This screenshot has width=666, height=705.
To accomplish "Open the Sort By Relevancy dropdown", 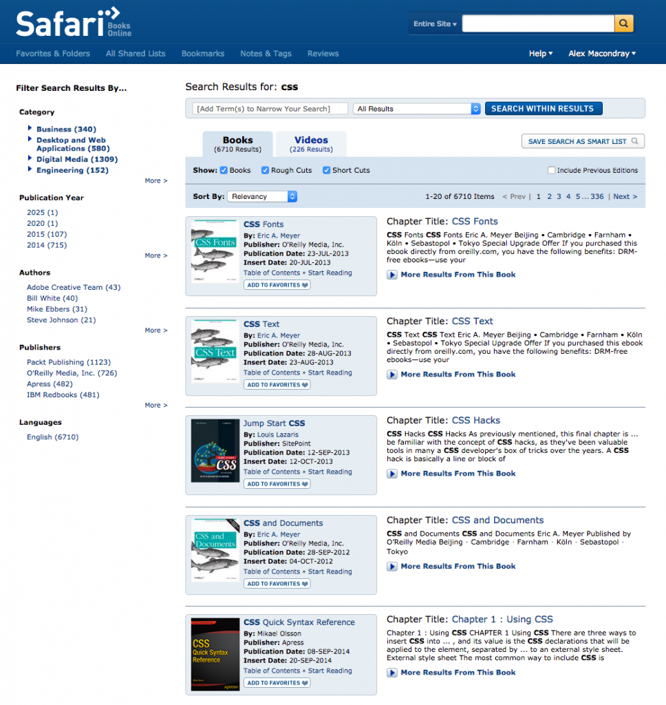I will pos(262,196).
